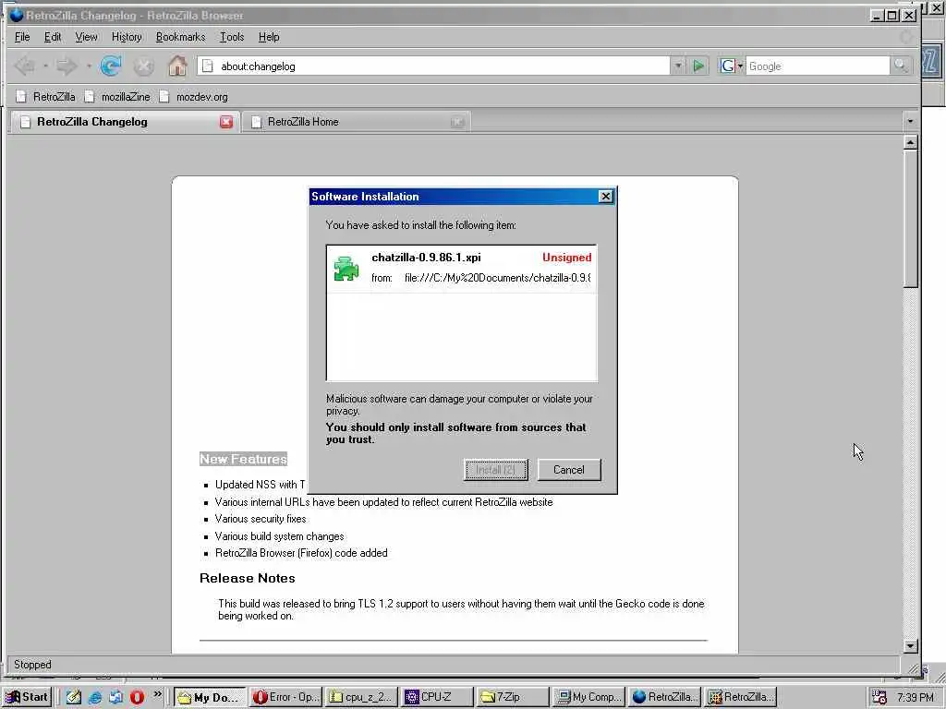Click the New Features heading

click(243, 460)
